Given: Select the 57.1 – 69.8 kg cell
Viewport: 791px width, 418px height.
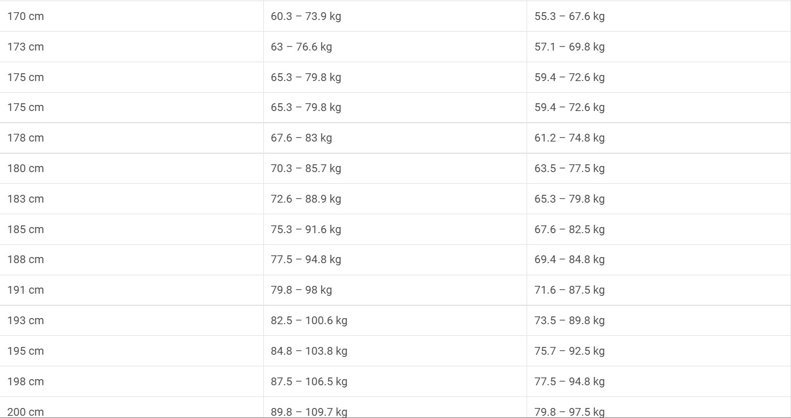Looking at the screenshot, I should click(569, 47).
